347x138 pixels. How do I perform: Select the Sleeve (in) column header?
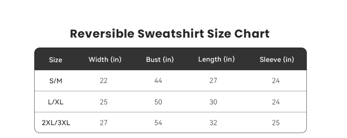tap(277, 59)
